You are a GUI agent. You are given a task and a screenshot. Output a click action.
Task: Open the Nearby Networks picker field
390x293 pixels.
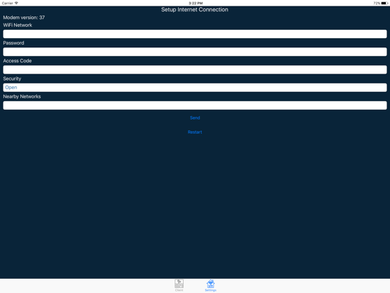[195, 105]
